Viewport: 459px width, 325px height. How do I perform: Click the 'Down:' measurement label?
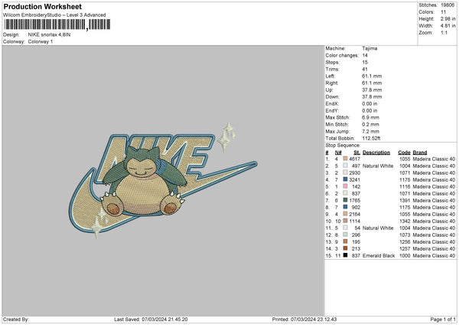332,97
